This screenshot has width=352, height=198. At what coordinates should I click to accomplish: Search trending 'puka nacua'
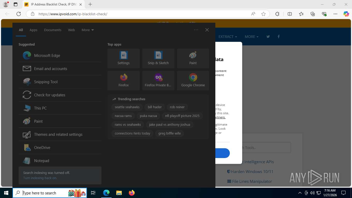[148, 116]
